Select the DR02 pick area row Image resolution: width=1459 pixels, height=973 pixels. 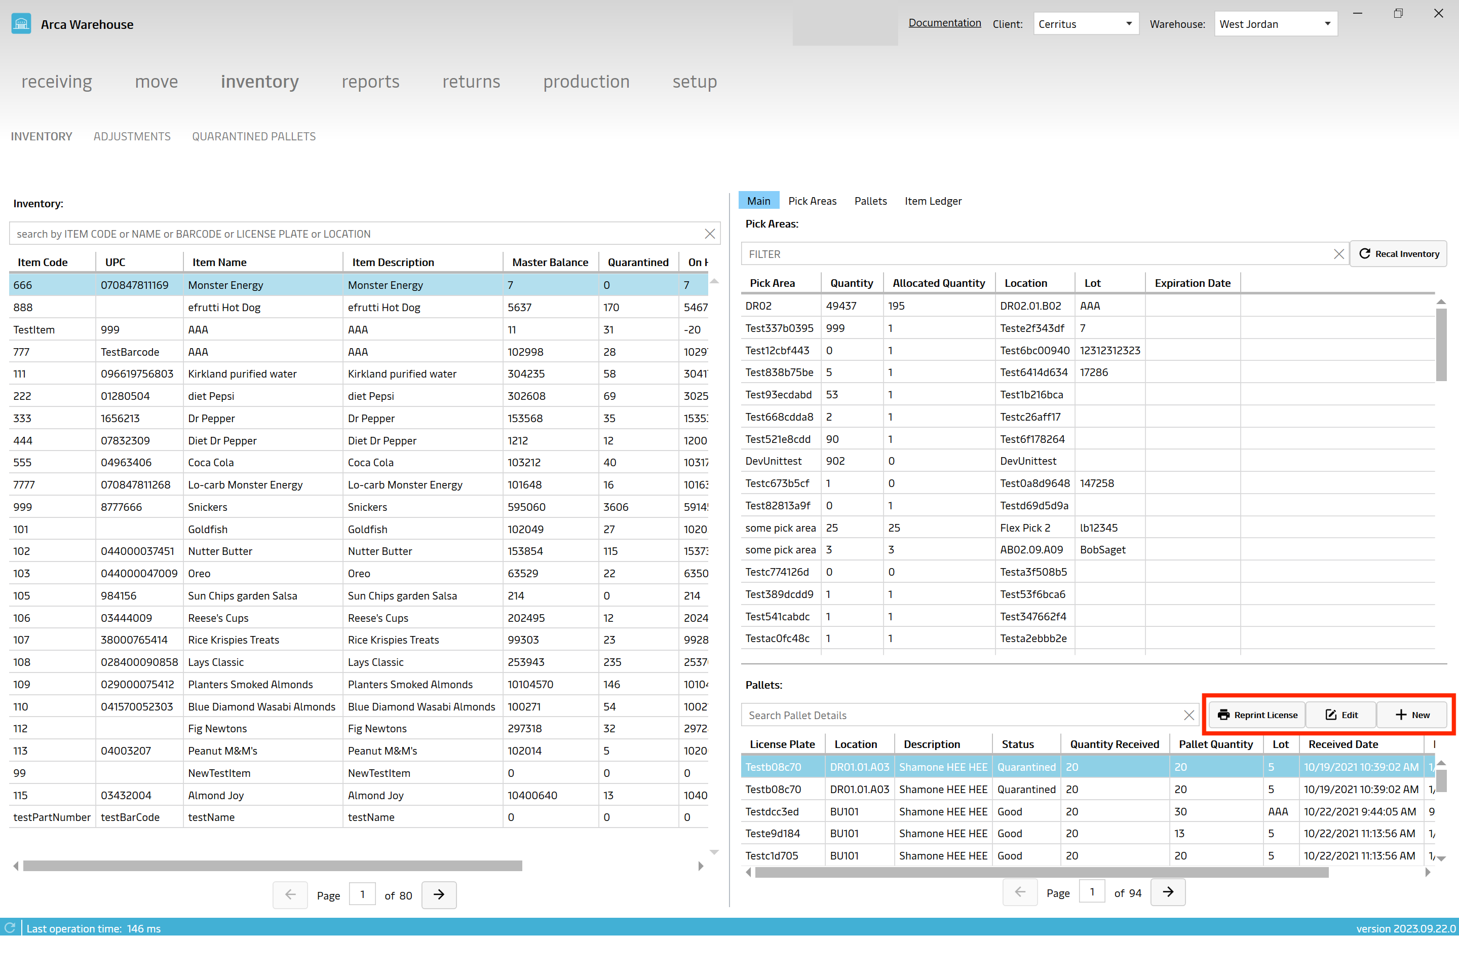point(1088,306)
